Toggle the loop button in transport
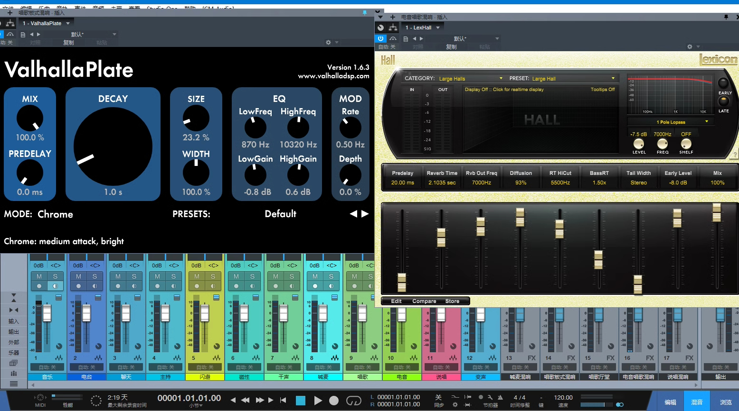 353,401
